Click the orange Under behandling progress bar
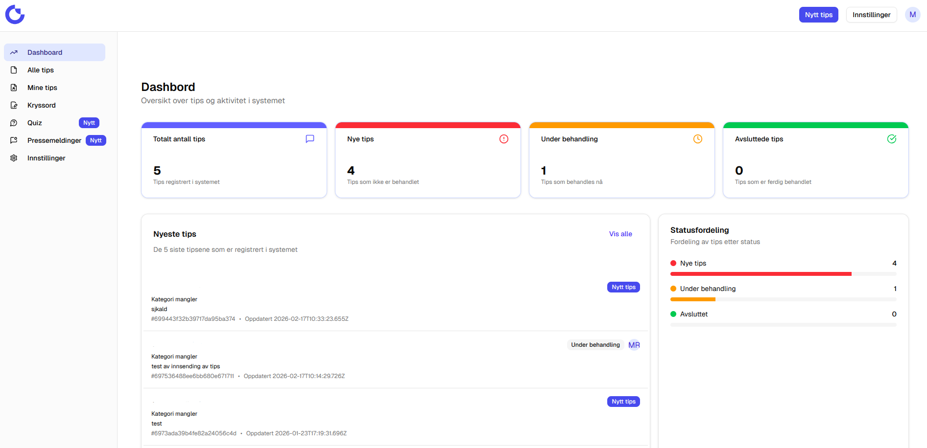Viewport: 927px width, 448px height. point(692,299)
